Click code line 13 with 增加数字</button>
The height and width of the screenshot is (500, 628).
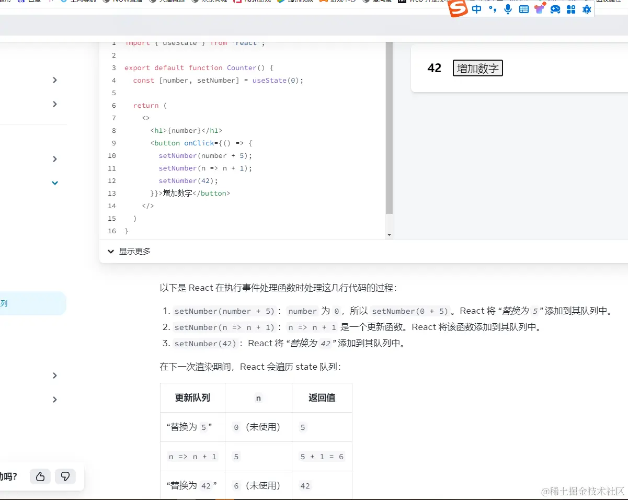(190, 193)
